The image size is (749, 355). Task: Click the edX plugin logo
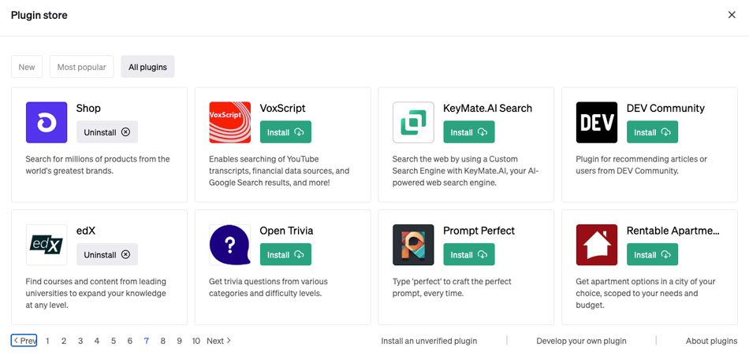[47, 245]
